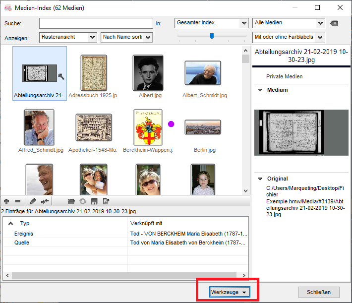Click the pencil edit icon
352x303 pixels.
pyautogui.click(x=33, y=201)
